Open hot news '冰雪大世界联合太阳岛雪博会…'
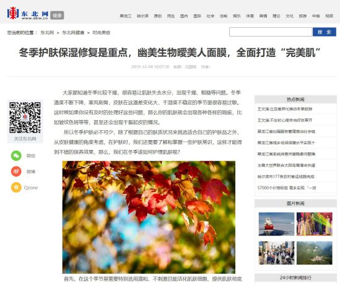This screenshot has height=285, width=340. click(286, 165)
